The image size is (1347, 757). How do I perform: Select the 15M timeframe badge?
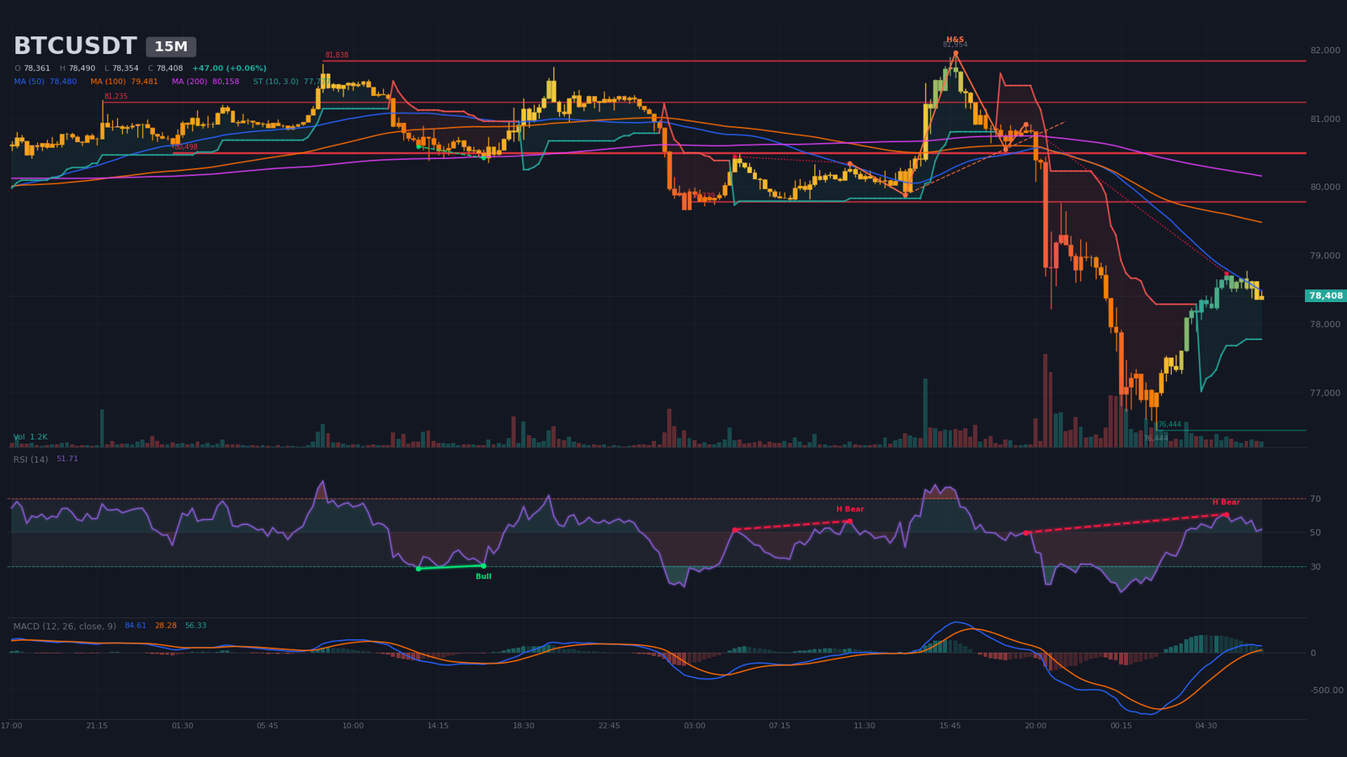tap(171, 47)
